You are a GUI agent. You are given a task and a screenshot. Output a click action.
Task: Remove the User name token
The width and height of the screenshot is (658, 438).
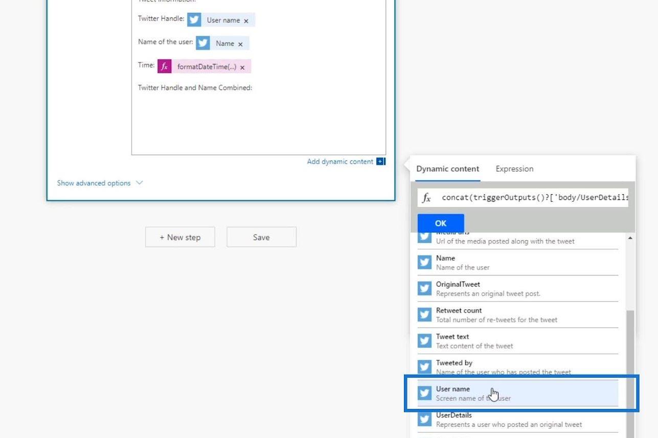[246, 21]
